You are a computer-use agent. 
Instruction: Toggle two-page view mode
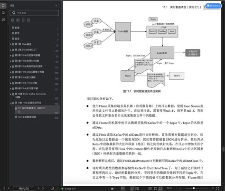[x=137, y=188]
